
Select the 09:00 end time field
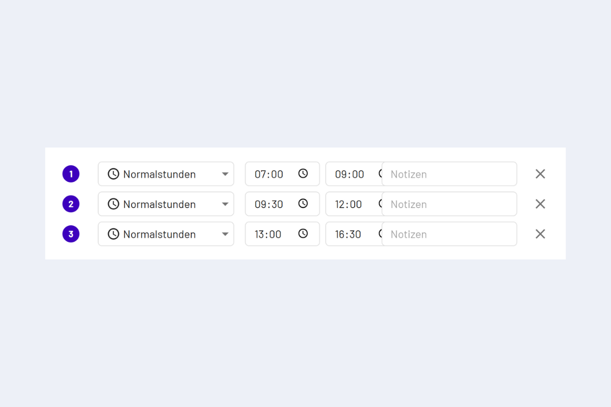350,174
